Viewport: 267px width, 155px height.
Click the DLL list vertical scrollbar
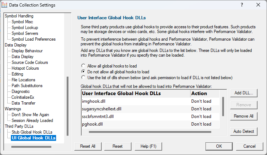223,107
